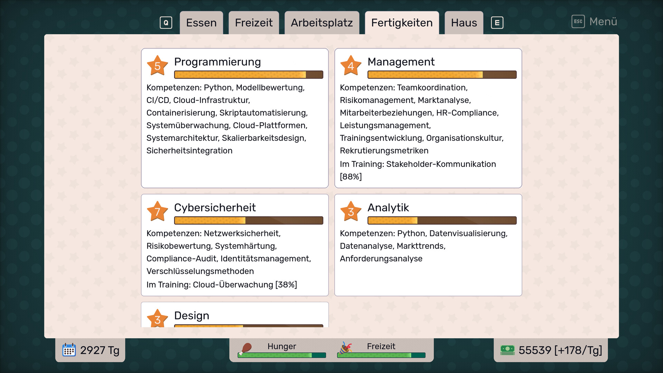The image size is (663, 373).
Task: Open the Arbeitsplatz tab
Action: 321,23
